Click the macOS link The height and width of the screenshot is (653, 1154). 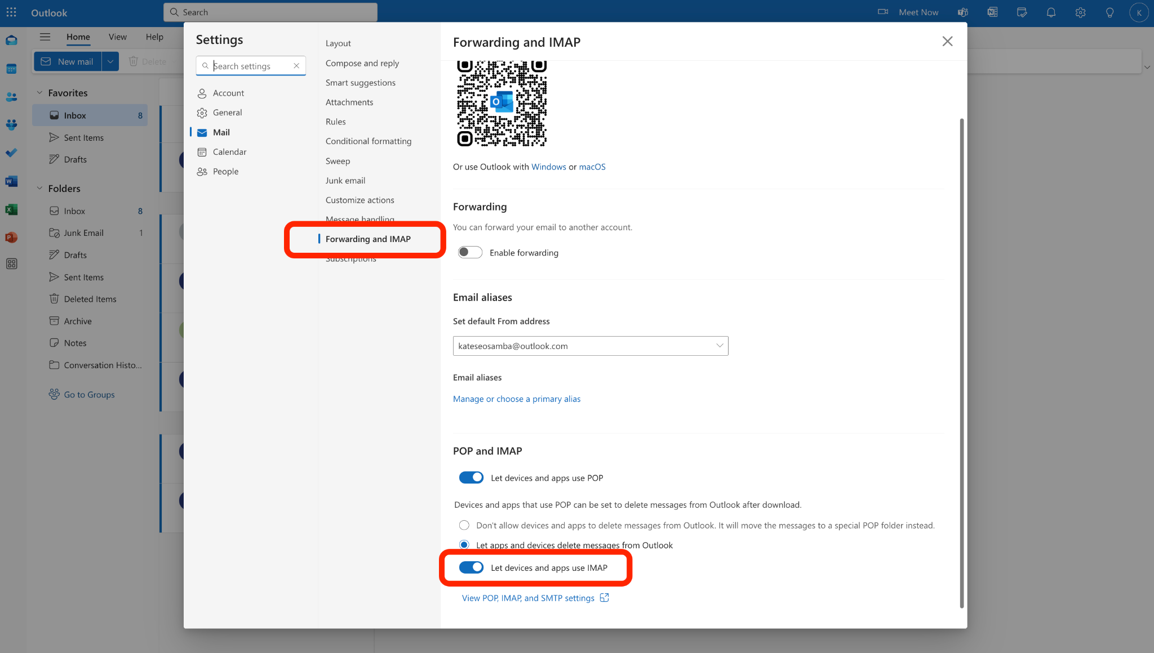tap(592, 167)
